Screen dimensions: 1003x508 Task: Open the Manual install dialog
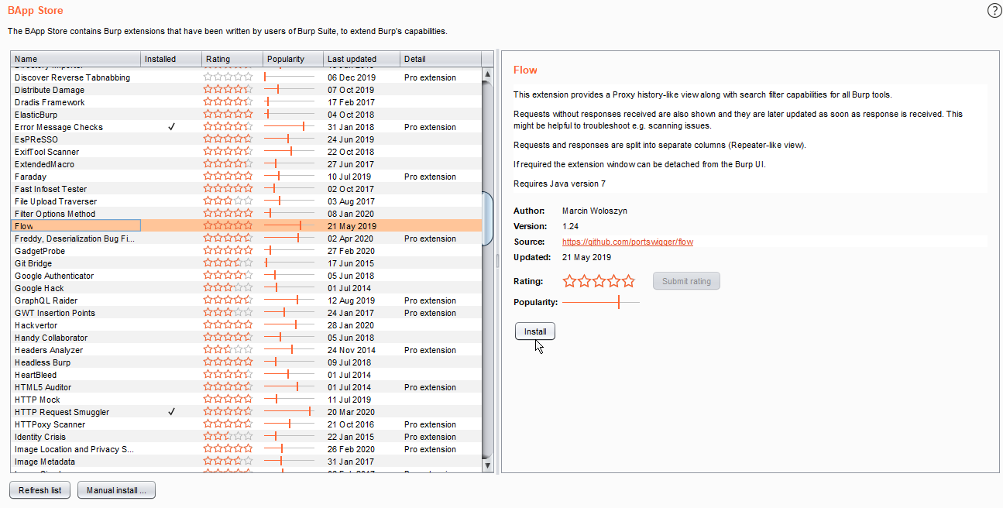click(x=116, y=490)
